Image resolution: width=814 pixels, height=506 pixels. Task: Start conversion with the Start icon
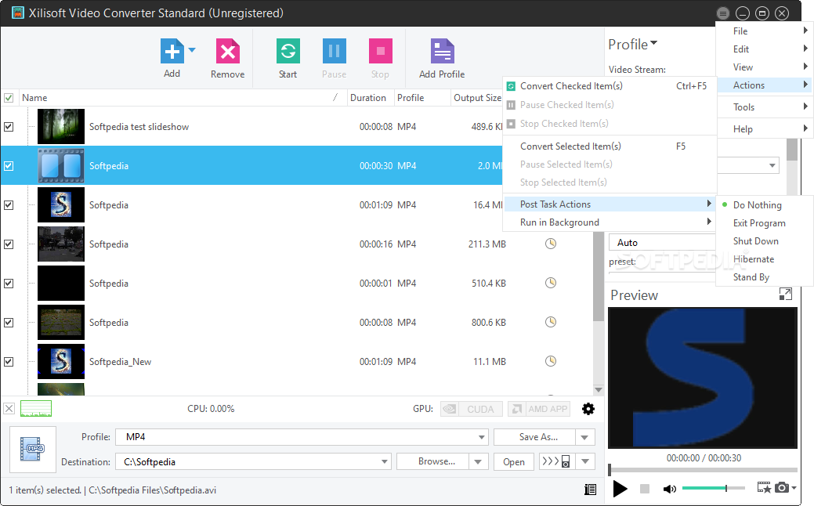point(288,52)
